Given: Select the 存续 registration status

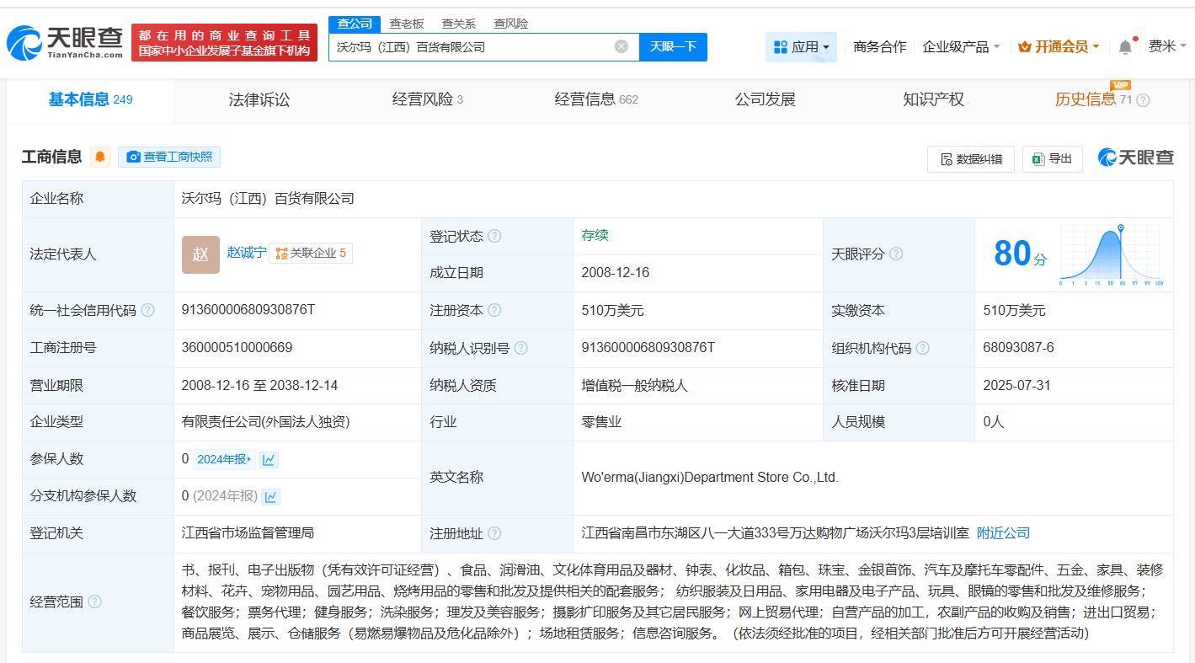Looking at the screenshot, I should click(595, 236).
